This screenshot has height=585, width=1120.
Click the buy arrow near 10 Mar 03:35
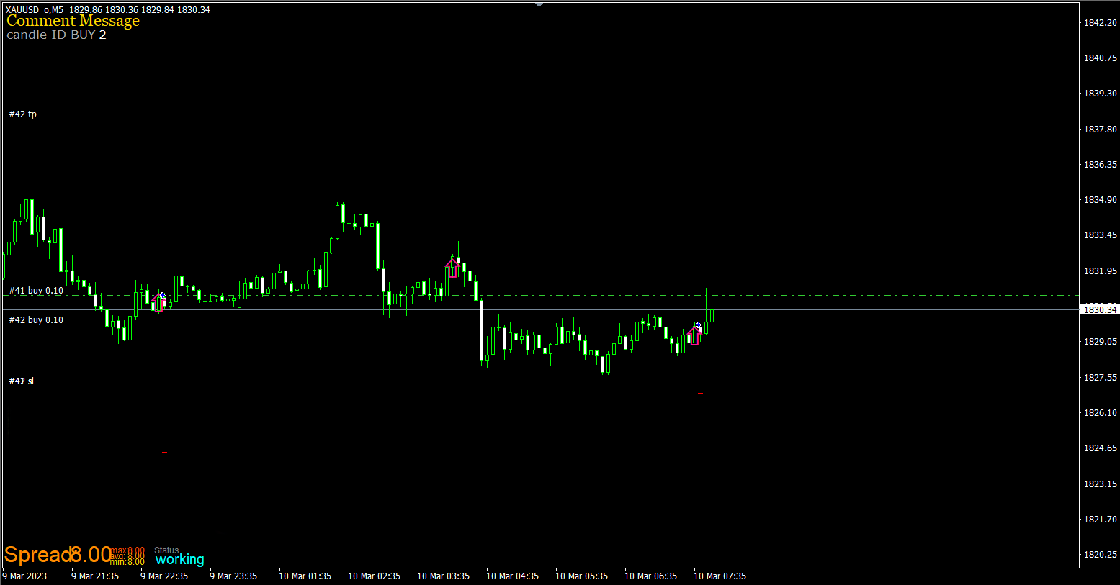[x=452, y=268]
